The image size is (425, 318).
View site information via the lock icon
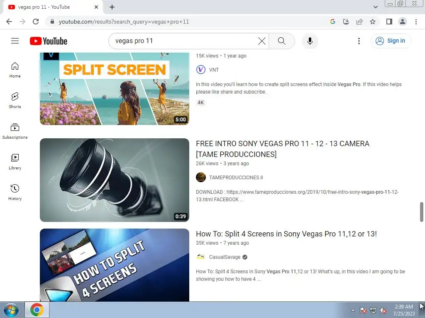pos(52,22)
